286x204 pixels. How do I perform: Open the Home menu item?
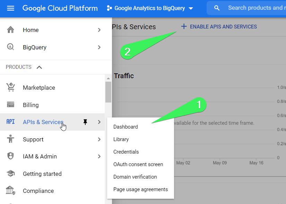31,30
